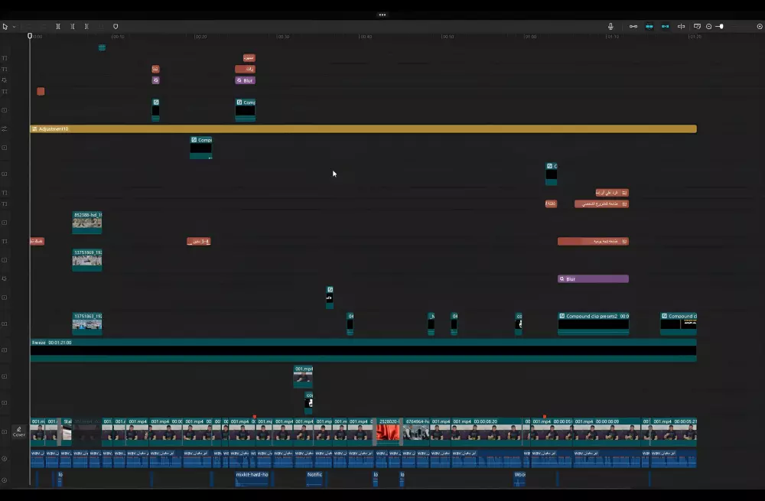
Task: Select the long purple Blur effect clip
Action: pyautogui.click(x=593, y=279)
